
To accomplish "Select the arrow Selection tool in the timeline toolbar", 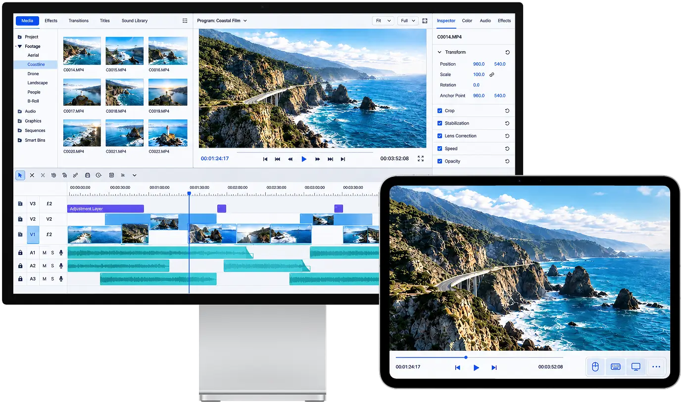I will (20, 175).
